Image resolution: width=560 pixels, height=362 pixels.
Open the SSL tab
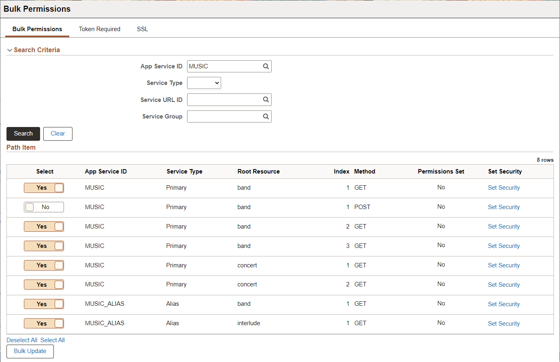click(x=142, y=29)
